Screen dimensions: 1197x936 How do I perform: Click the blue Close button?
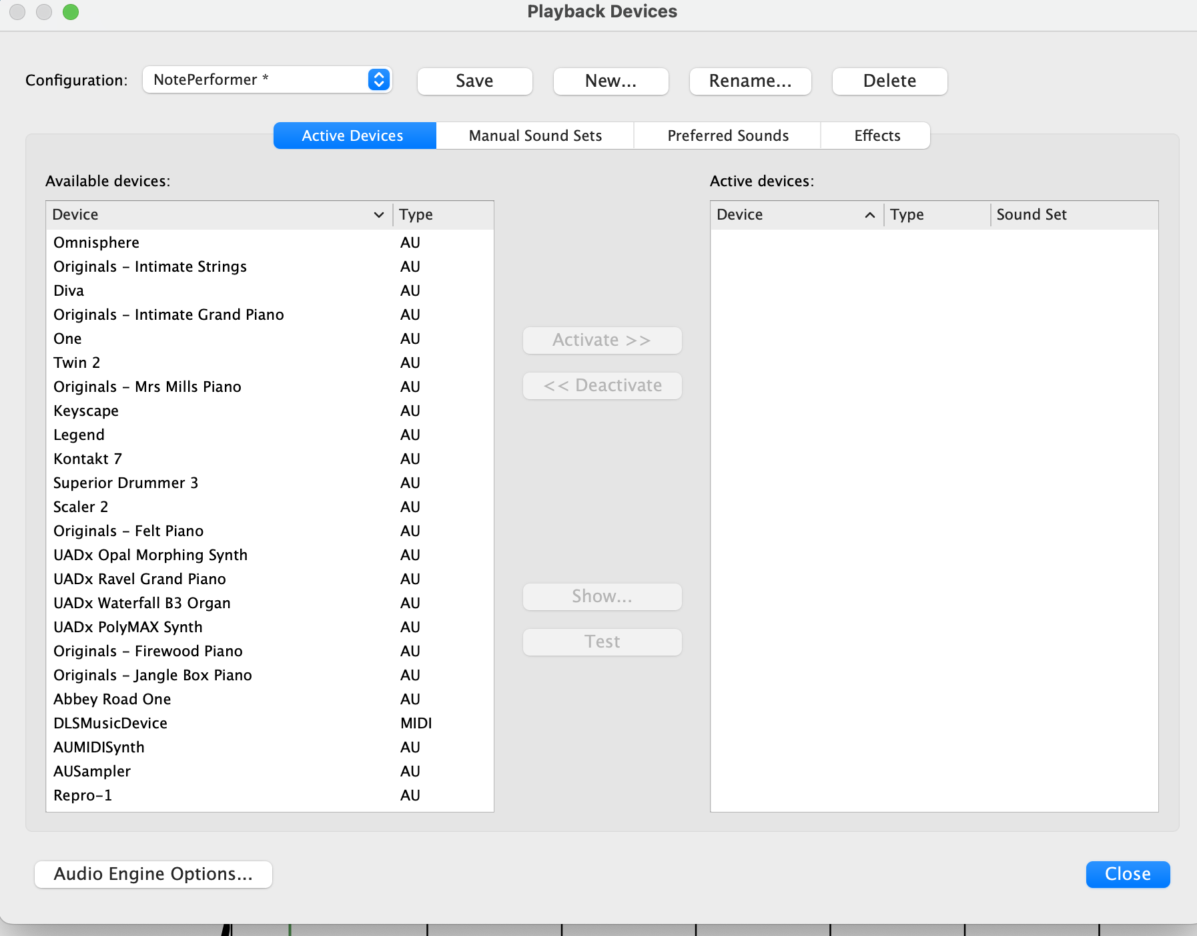click(x=1128, y=875)
